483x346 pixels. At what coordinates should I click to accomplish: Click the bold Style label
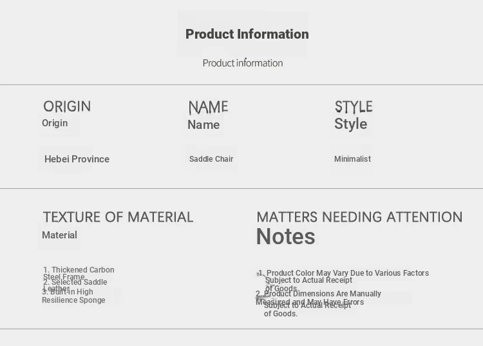coord(350,124)
